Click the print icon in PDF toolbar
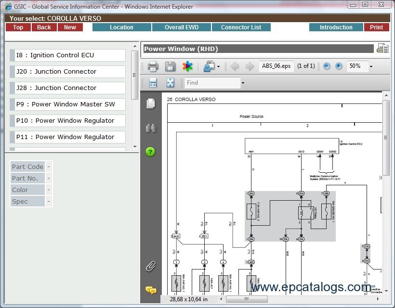The image size is (395, 308). pos(153,66)
